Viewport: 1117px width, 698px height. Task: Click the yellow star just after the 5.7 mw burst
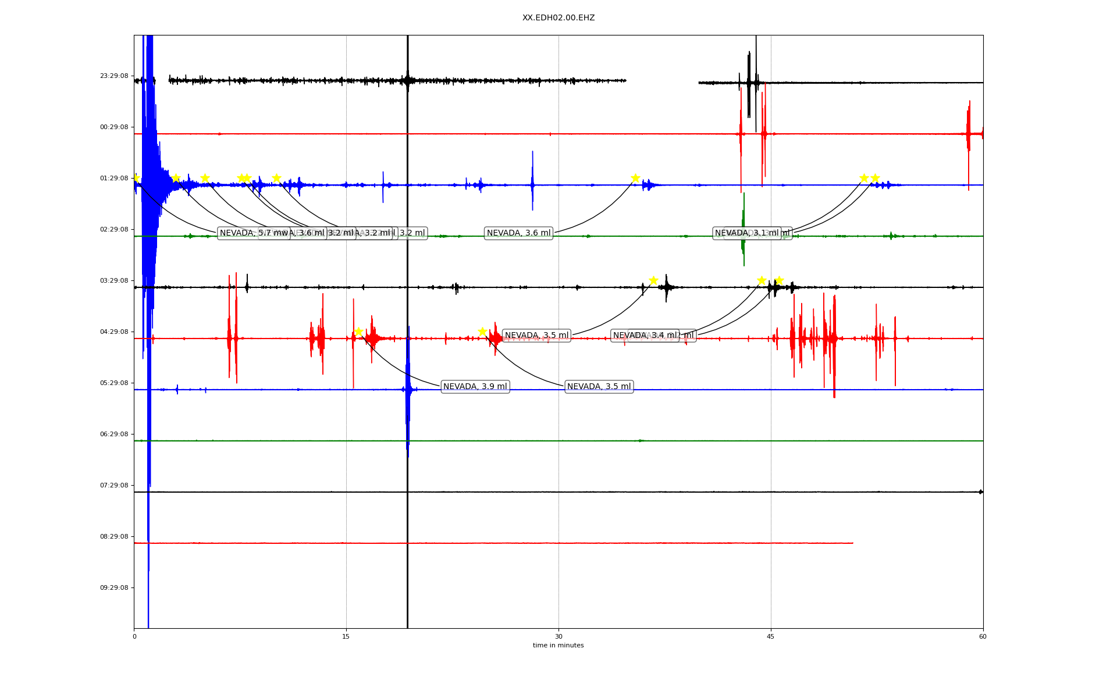click(x=176, y=178)
